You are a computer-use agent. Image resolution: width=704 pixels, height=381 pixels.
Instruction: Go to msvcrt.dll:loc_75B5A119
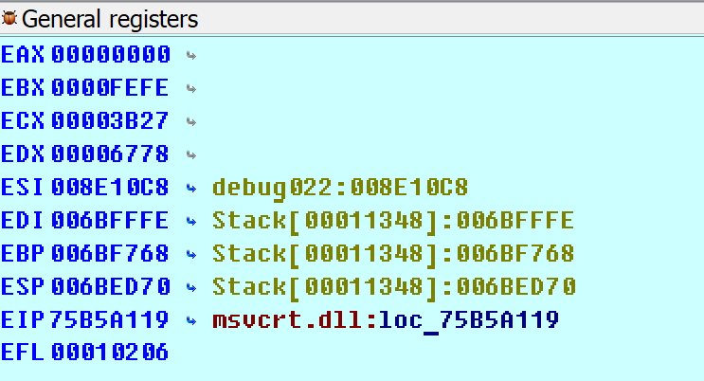[x=386, y=319]
